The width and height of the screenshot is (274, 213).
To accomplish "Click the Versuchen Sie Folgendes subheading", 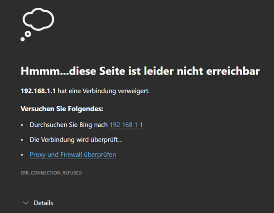I will tap(62, 109).
